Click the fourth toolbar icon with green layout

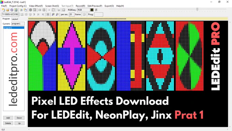(x=16, y=10)
